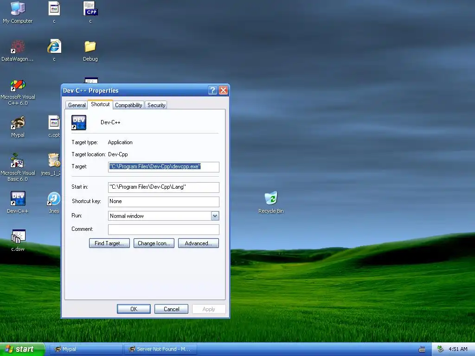Click the Apply button
The width and height of the screenshot is (475, 356).
click(x=209, y=309)
